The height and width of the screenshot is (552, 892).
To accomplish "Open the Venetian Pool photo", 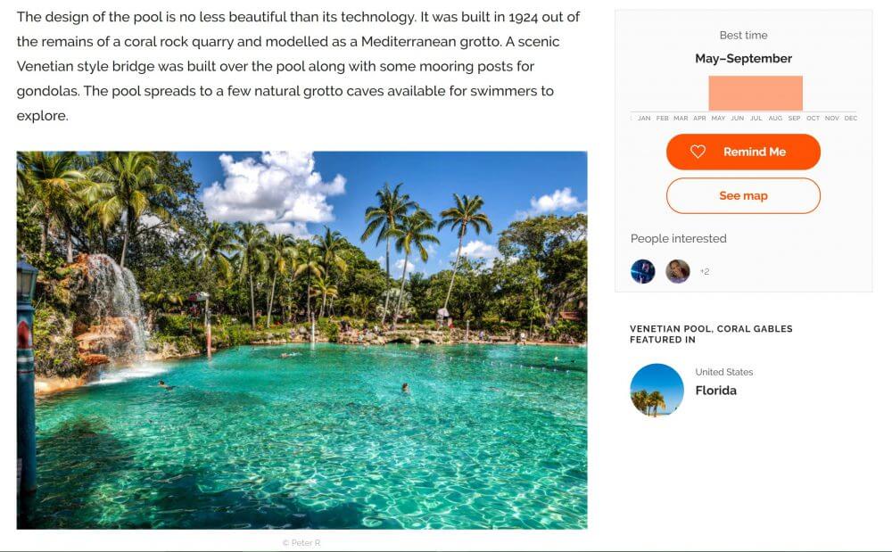I will (x=301, y=340).
